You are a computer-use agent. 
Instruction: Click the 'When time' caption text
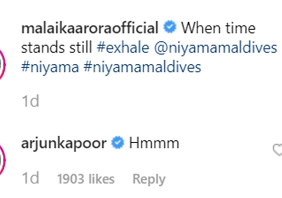tap(218, 28)
